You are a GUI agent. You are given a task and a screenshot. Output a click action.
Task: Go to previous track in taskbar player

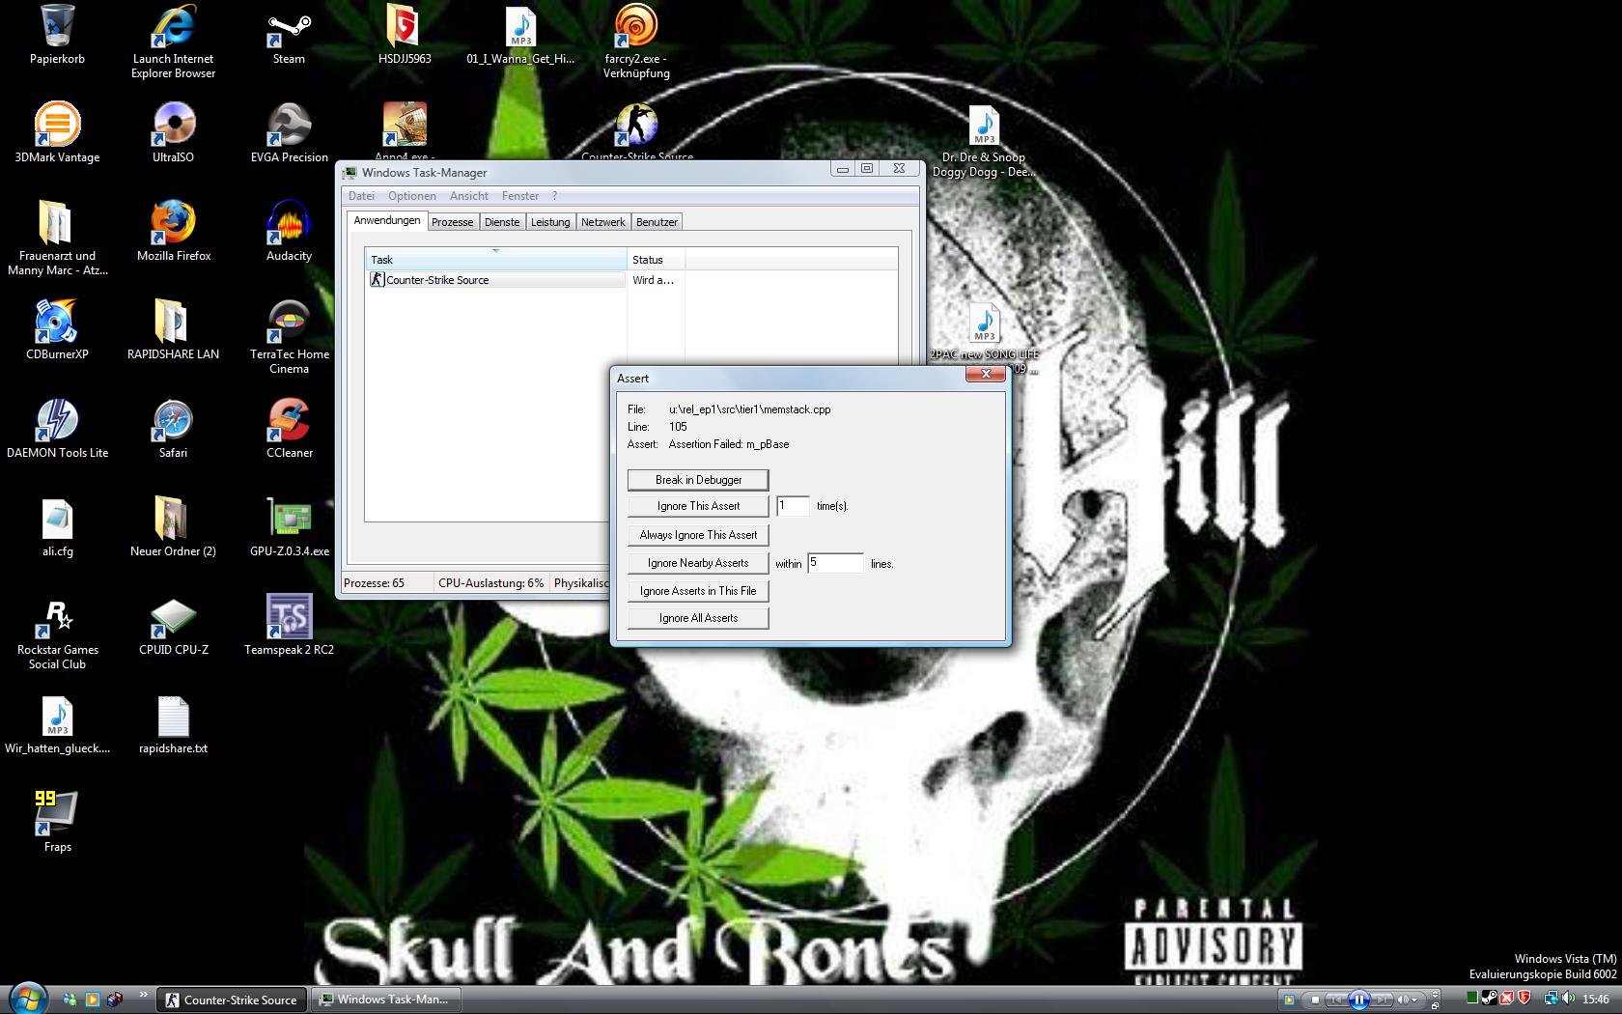[1336, 1000]
